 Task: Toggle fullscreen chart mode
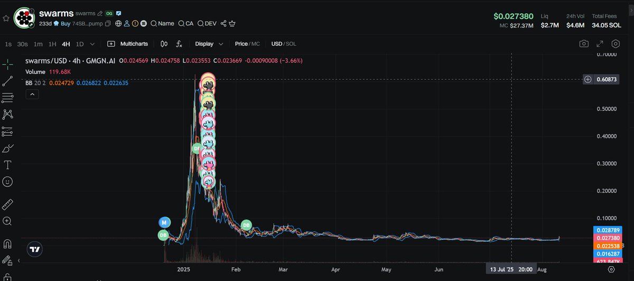tap(600, 44)
